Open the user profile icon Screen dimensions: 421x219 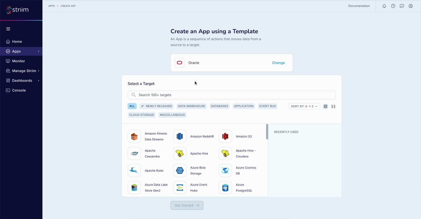(x=411, y=6)
